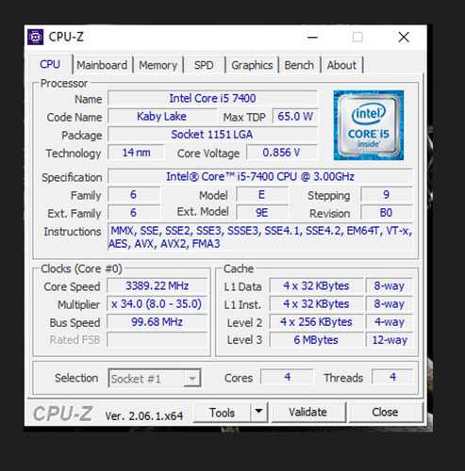
Task: Click the Tools button
Action: tap(222, 413)
